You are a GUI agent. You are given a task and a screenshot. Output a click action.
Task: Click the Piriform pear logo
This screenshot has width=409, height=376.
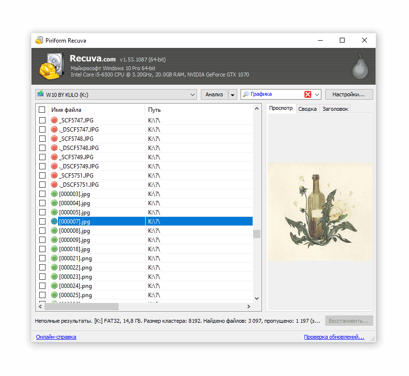tap(360, 67)
